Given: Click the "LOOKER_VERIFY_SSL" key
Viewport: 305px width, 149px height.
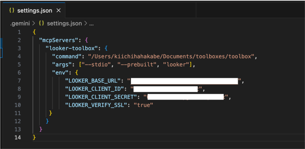Looking at the screenshot, I should 96,105.
